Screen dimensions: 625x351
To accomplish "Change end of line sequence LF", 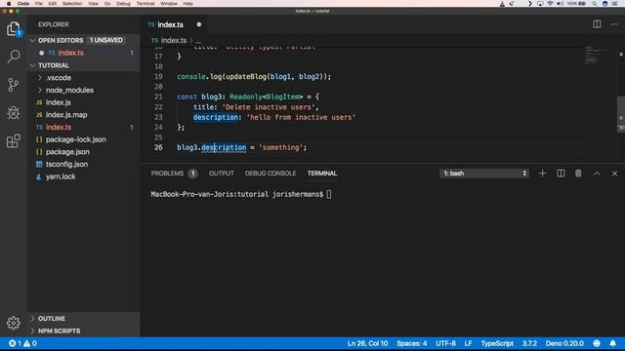I will click(468, 343).
